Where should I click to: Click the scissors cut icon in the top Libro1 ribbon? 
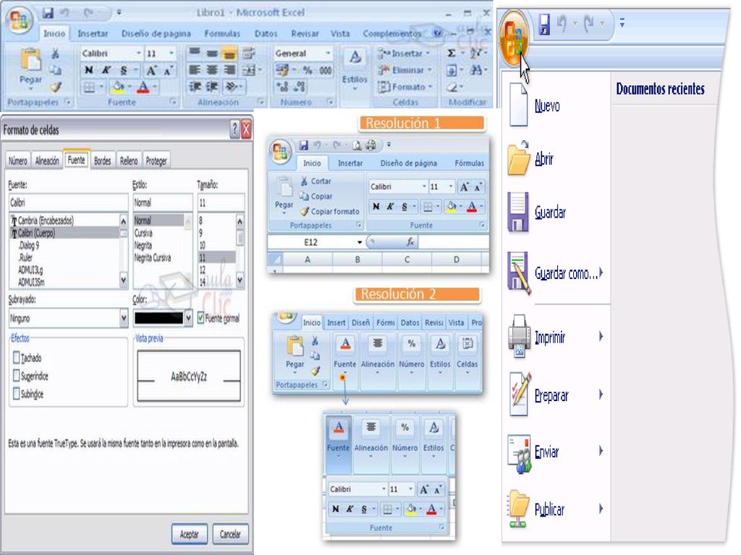tap(55, 53)
